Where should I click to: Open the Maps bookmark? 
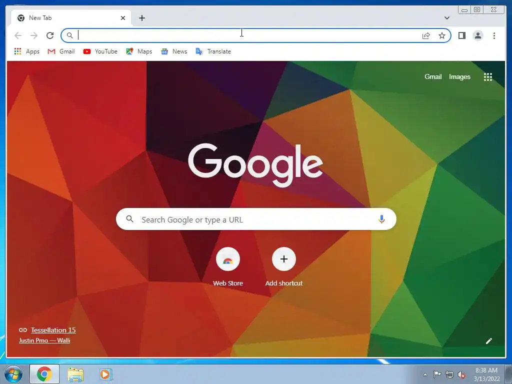pyautogui.click(x=139, y=51)
